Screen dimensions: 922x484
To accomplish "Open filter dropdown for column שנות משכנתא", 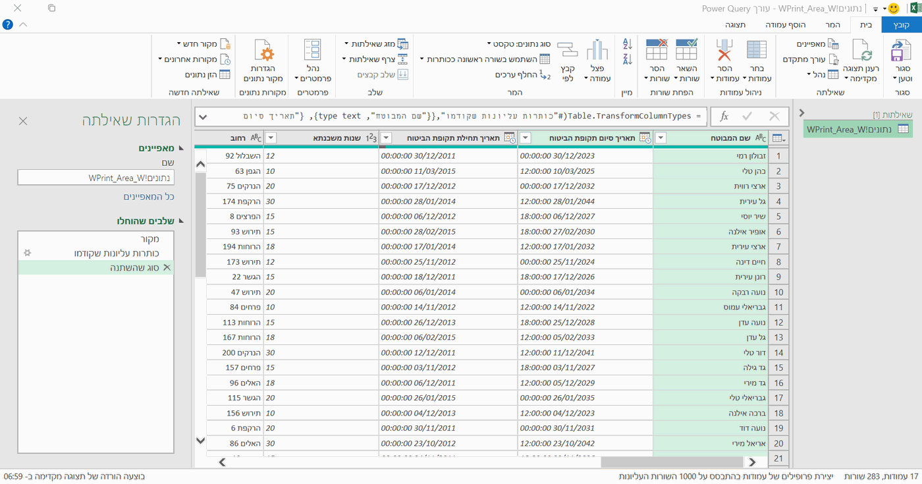I will pos(271,138).
